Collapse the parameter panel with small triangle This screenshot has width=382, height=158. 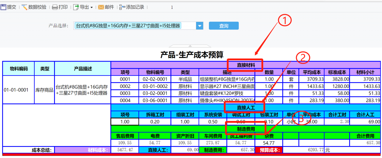(x=190, y=46)
